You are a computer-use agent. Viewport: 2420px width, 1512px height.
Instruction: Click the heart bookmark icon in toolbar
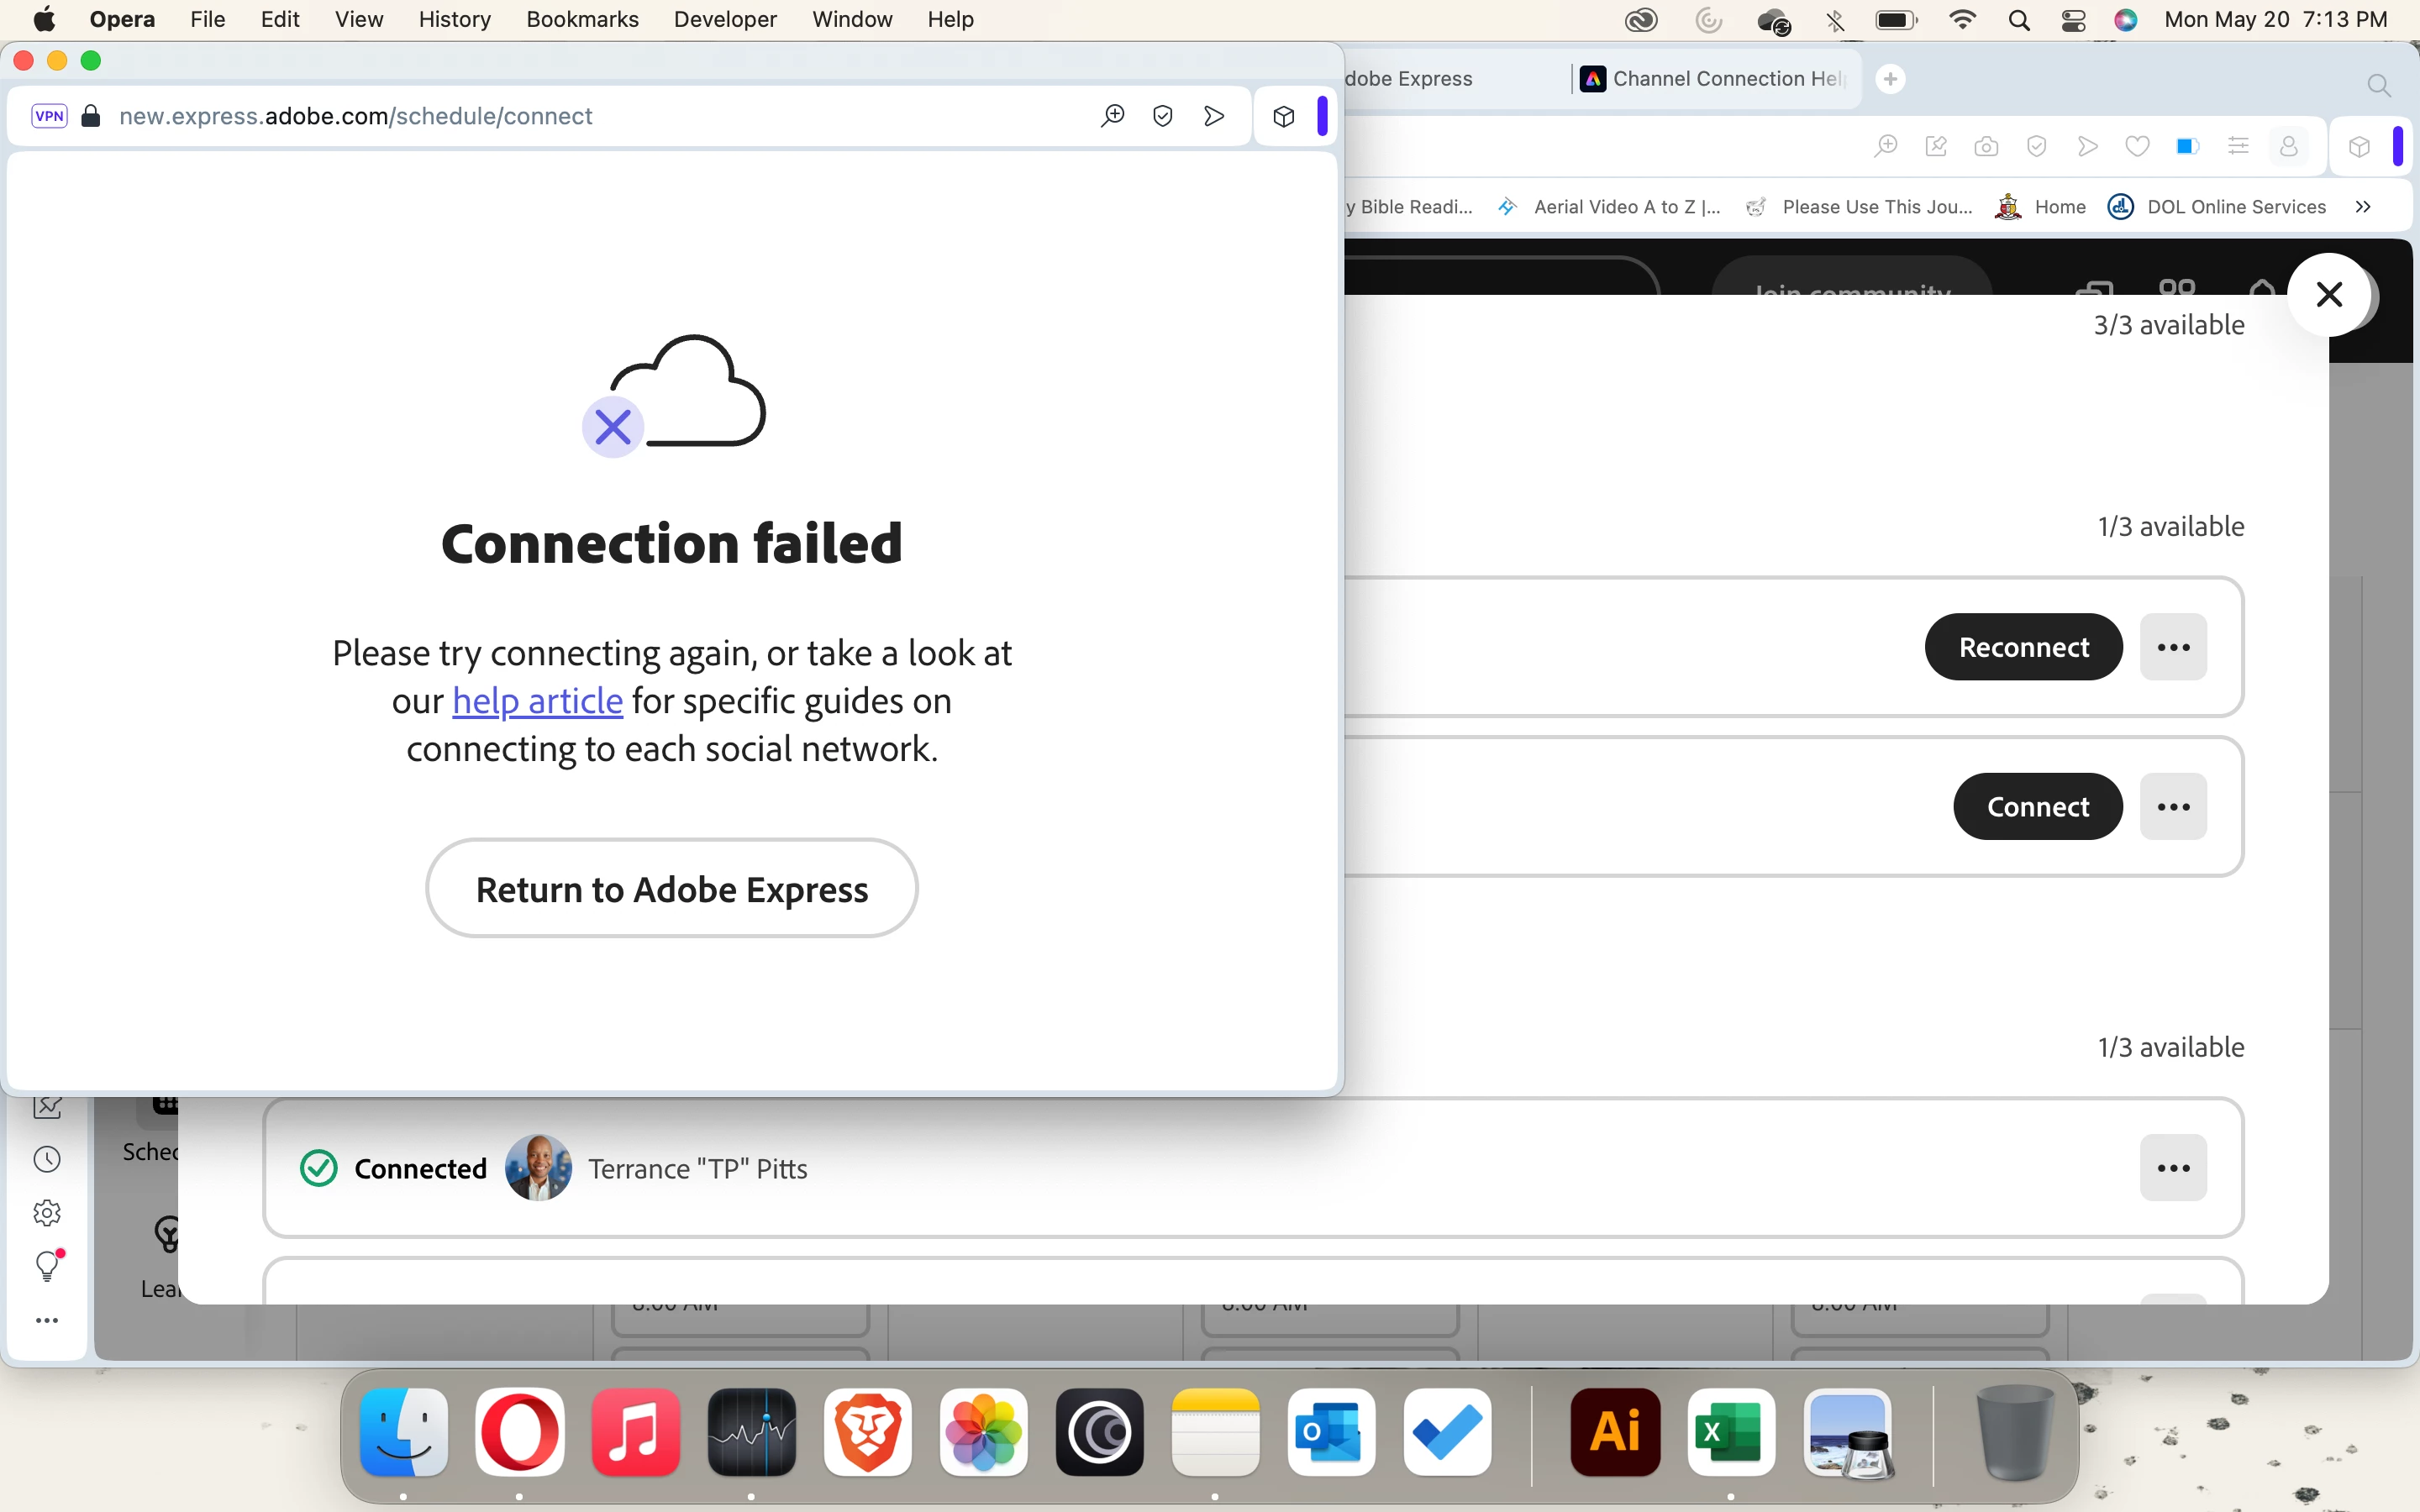[2137, 147]
